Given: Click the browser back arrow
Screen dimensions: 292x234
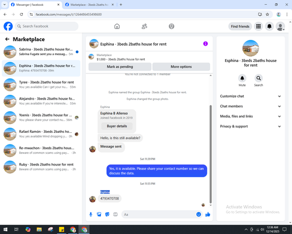Looking at the screenshot, I should coord(5,15).
